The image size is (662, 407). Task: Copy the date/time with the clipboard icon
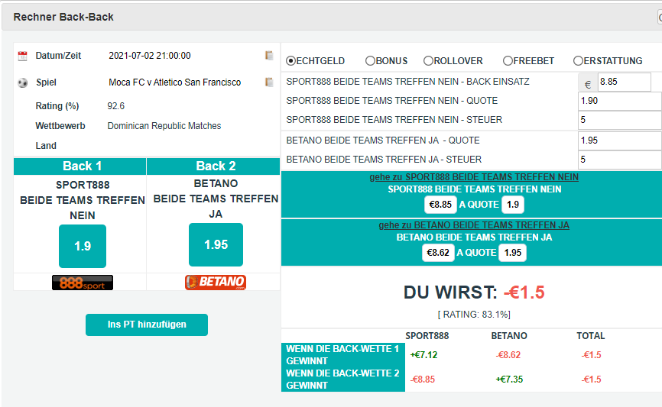point(269,55)
